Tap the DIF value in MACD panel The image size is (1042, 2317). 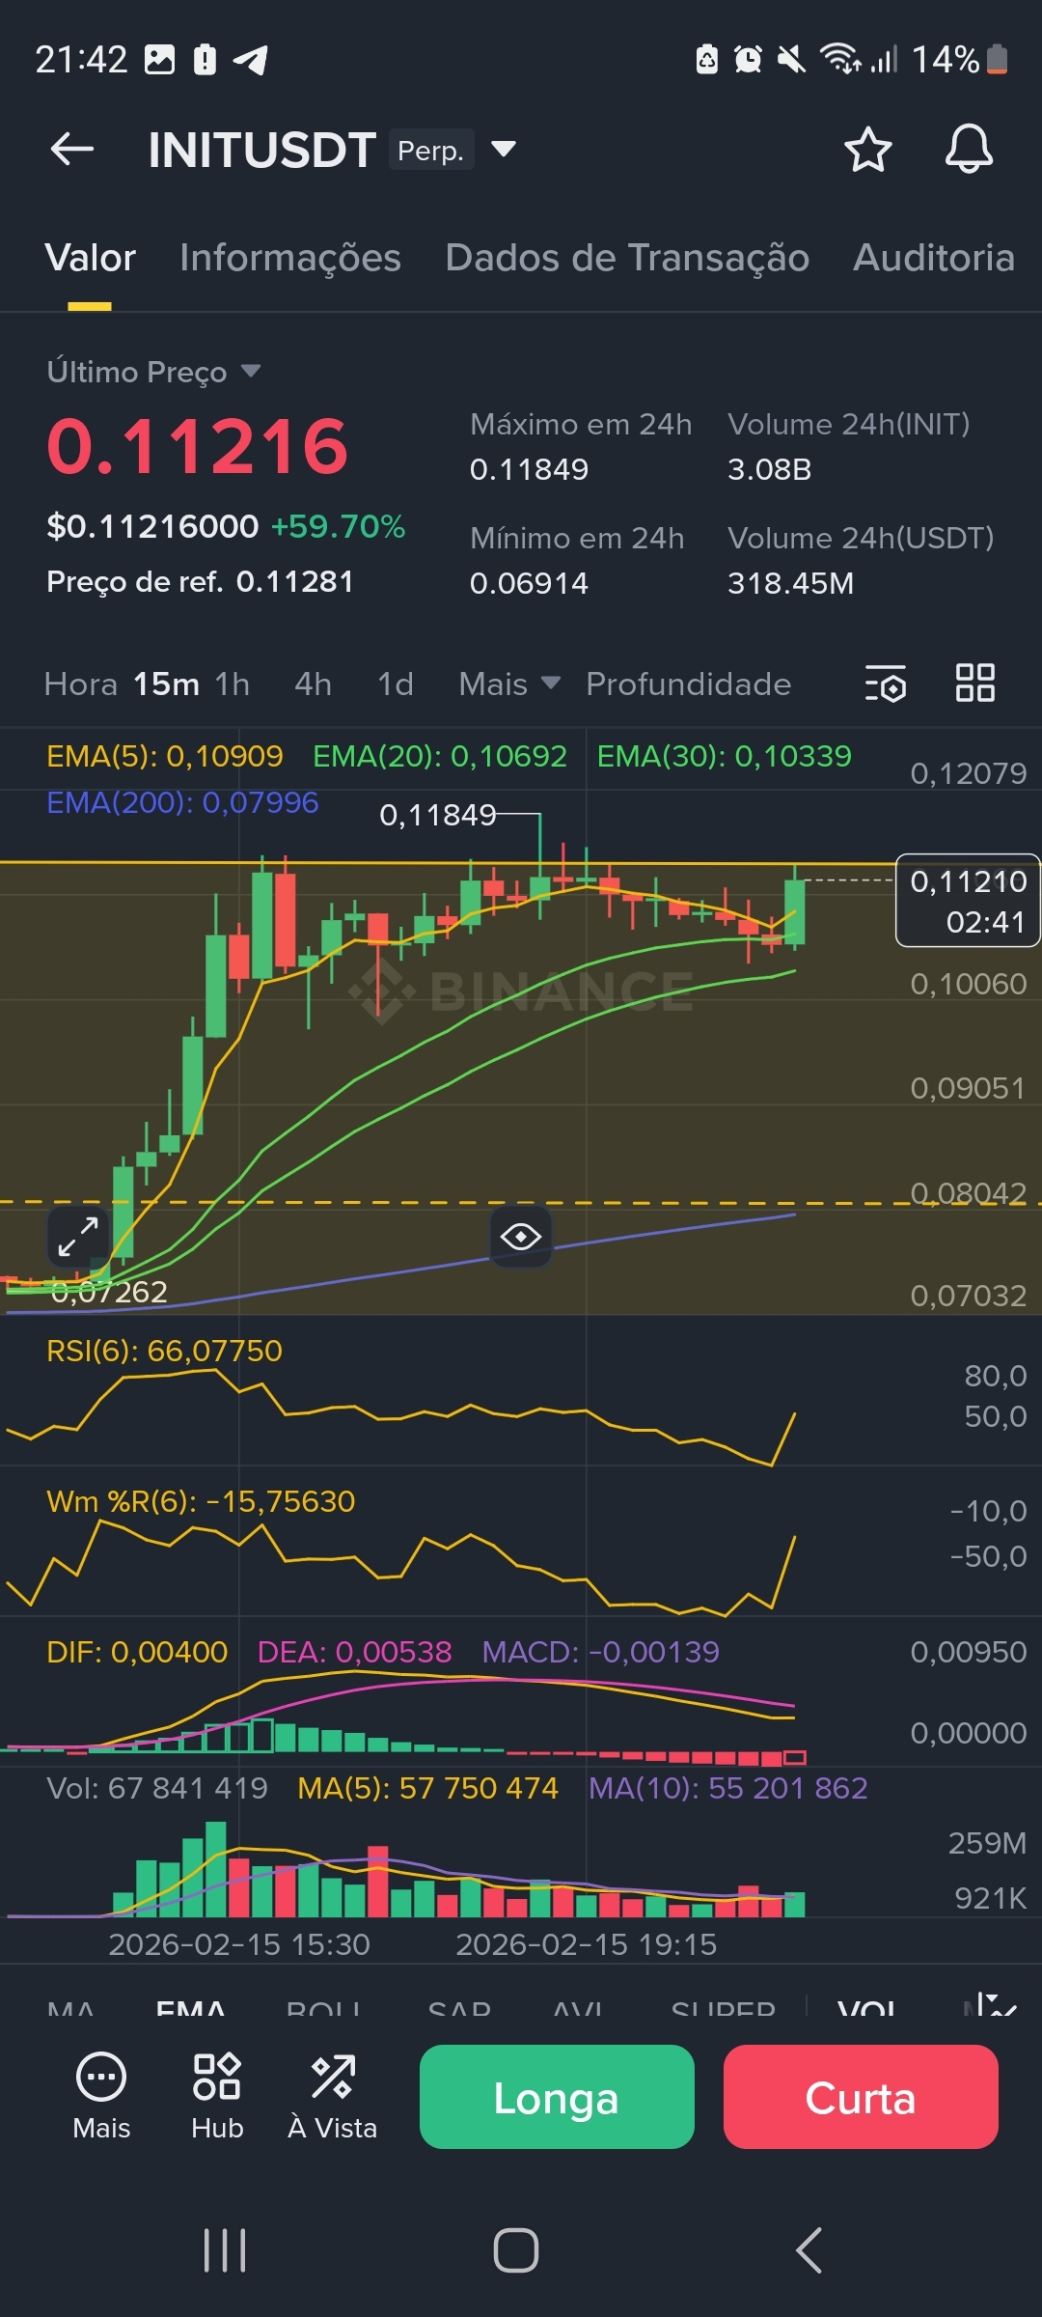(x=137, y=1652)
